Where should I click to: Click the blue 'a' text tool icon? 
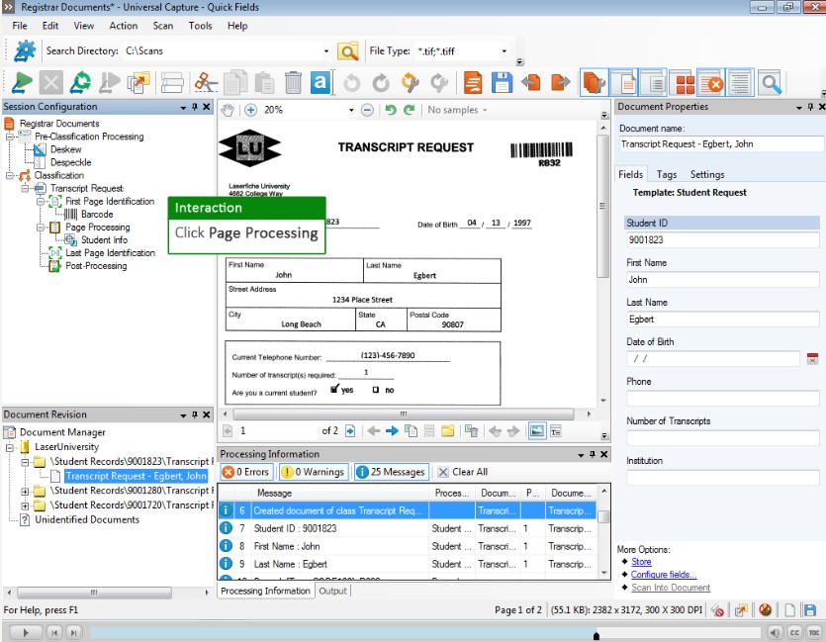321,83
